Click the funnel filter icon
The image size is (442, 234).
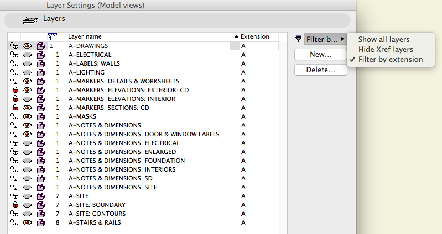[298, 39]
